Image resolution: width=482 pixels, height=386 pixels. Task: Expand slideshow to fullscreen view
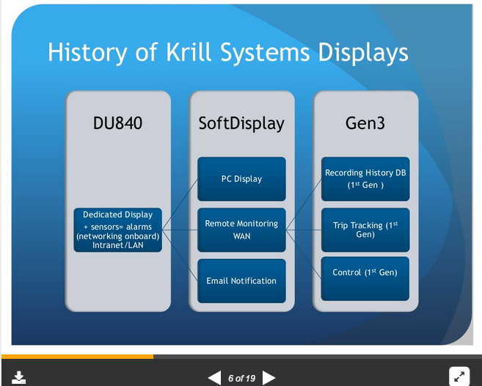[459, 376]
